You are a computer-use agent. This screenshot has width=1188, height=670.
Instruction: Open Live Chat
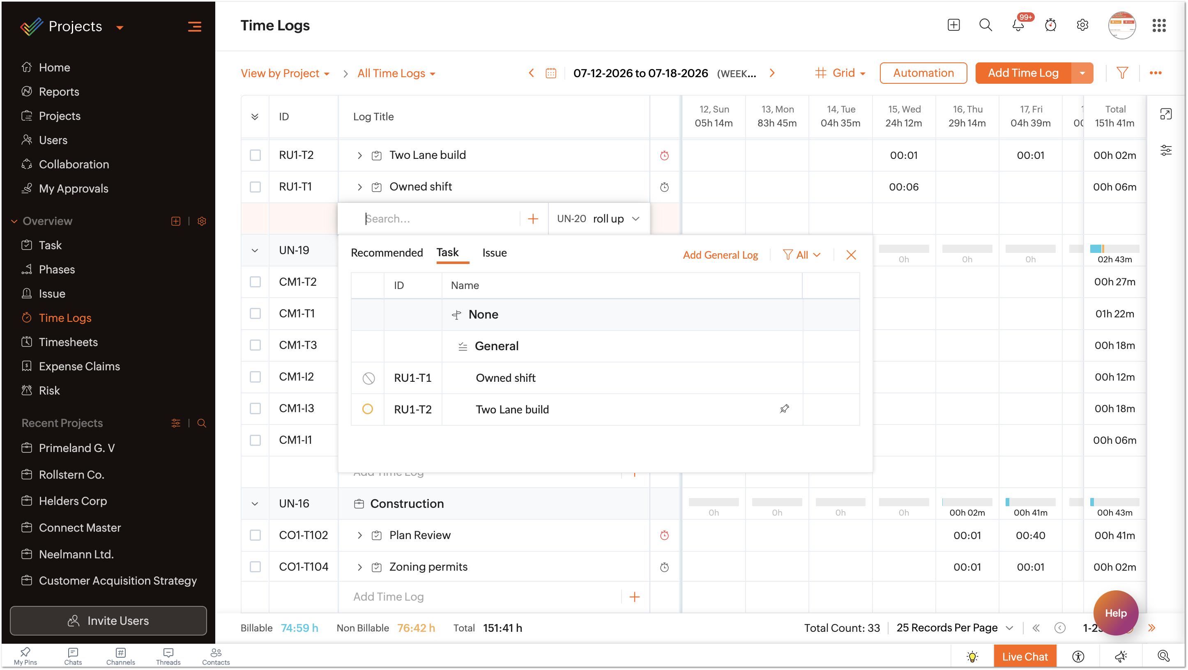coord(1025,656)
